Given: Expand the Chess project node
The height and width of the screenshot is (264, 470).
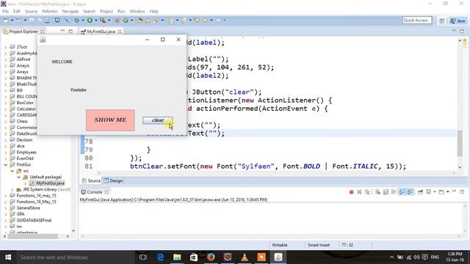Looking at the screenshot, I should 5,121.
